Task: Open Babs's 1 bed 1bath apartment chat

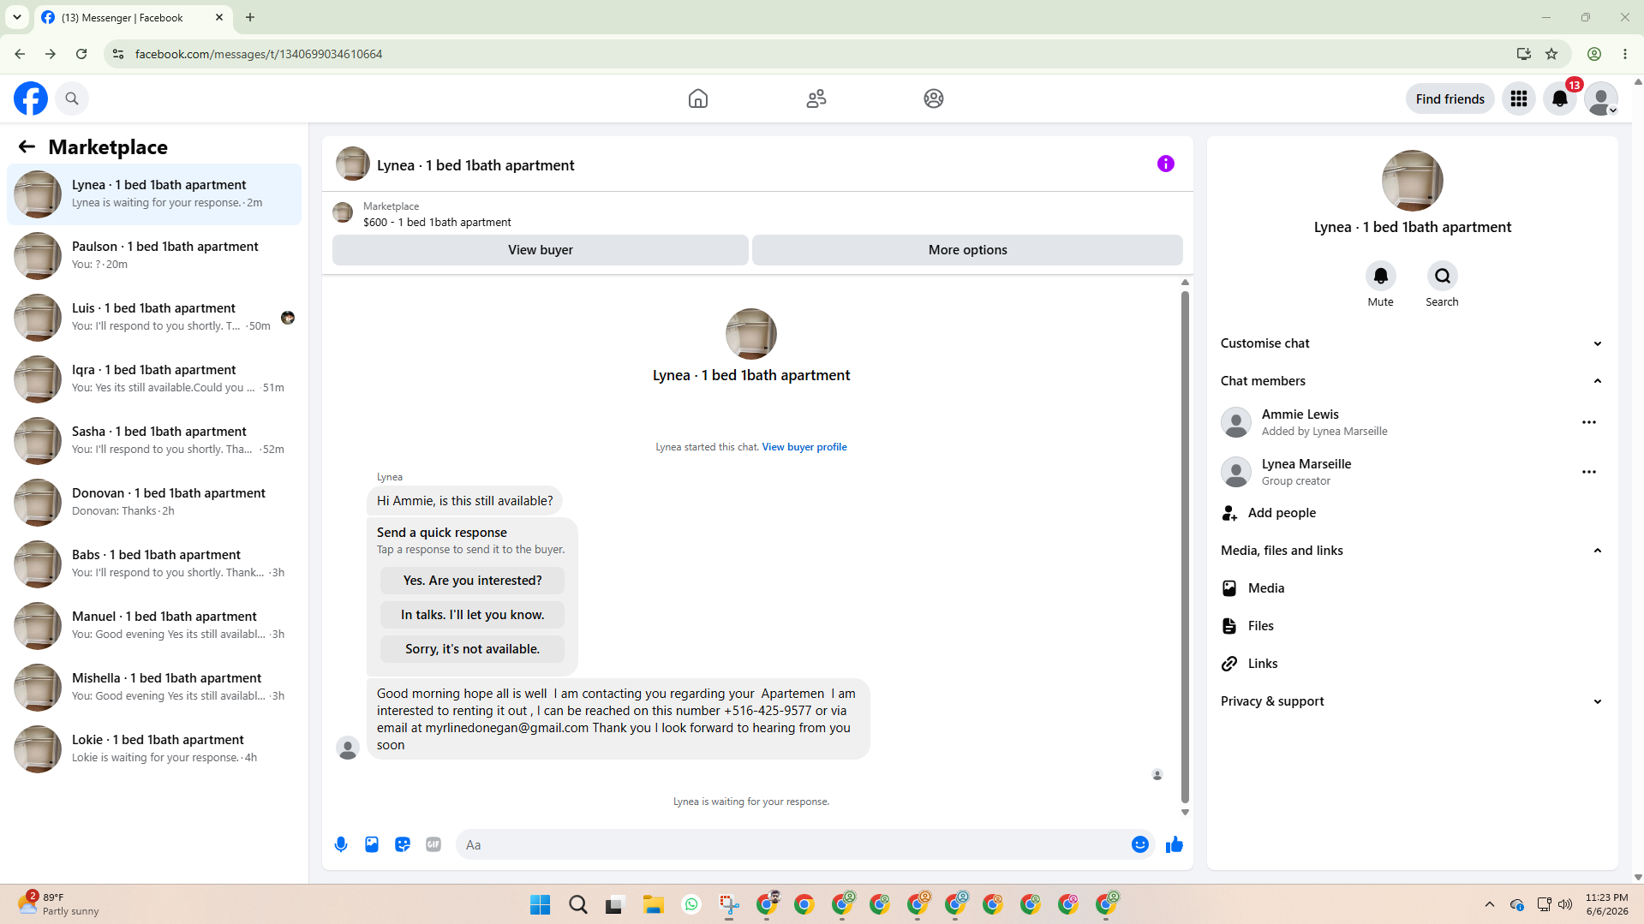Action: pyautogui.click(x=154, y=564)
